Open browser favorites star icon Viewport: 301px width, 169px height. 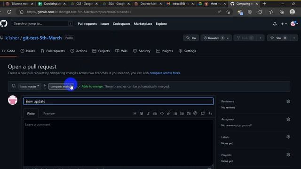pos(271,12)
